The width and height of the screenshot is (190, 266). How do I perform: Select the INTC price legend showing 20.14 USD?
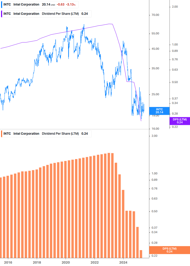[x=40, y=4]
